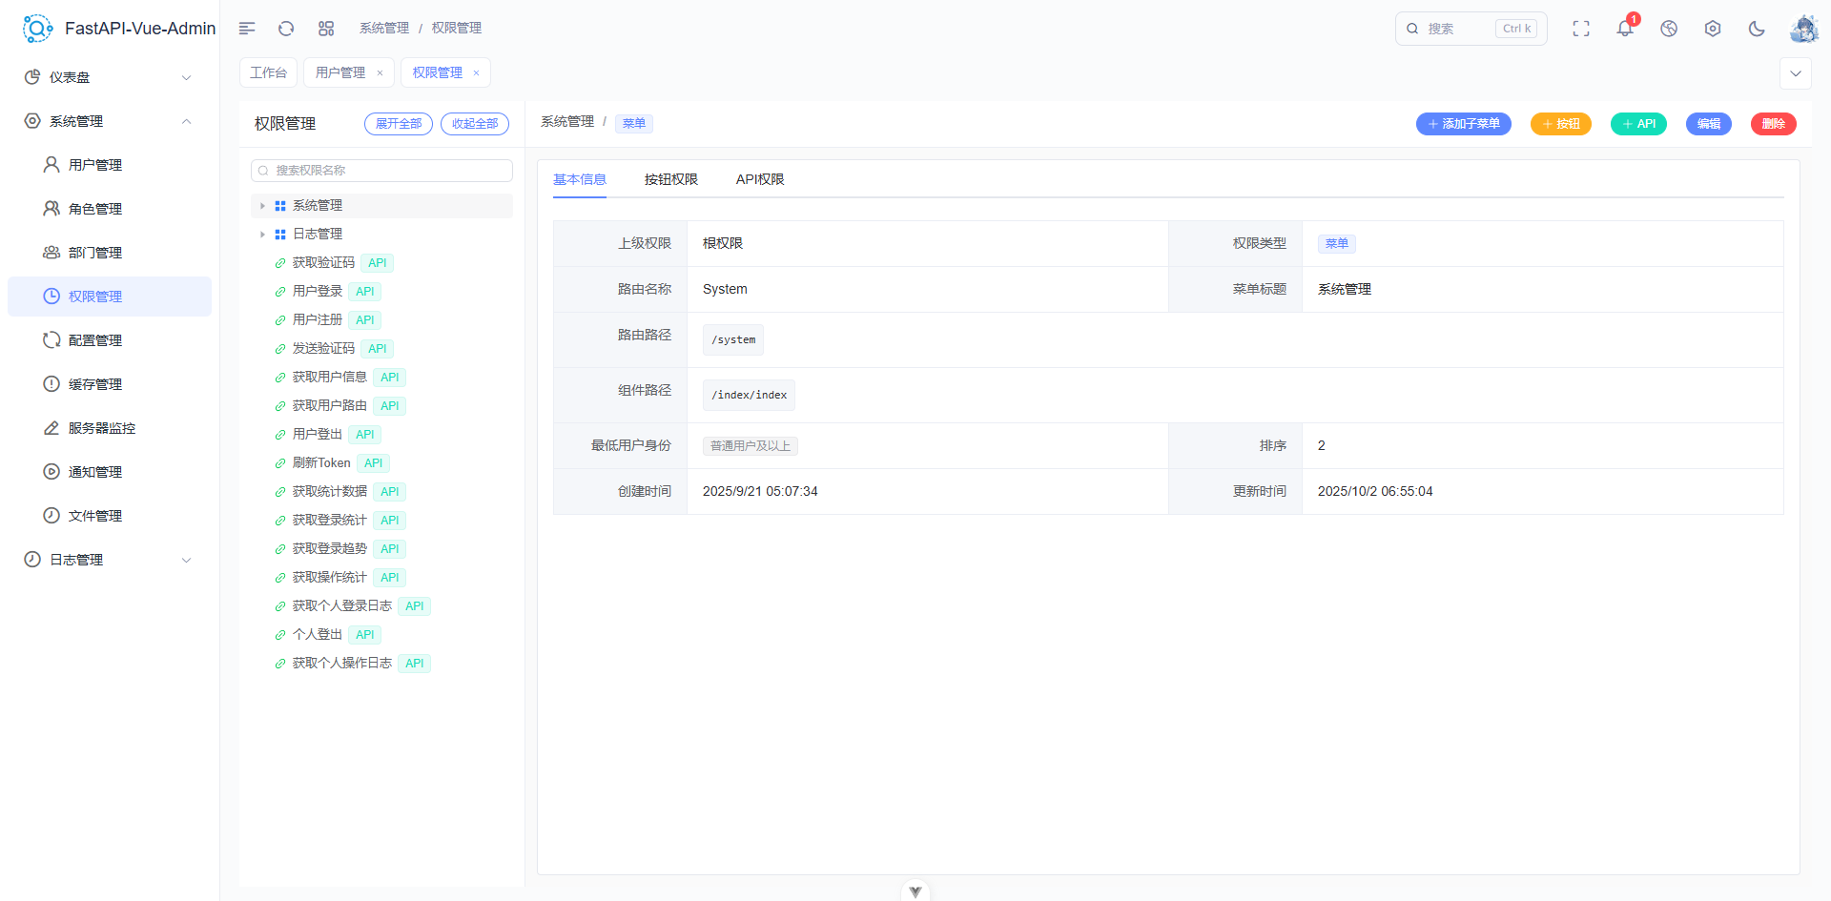Expand the 日志管理 tree node arrow

pos(262,235)
